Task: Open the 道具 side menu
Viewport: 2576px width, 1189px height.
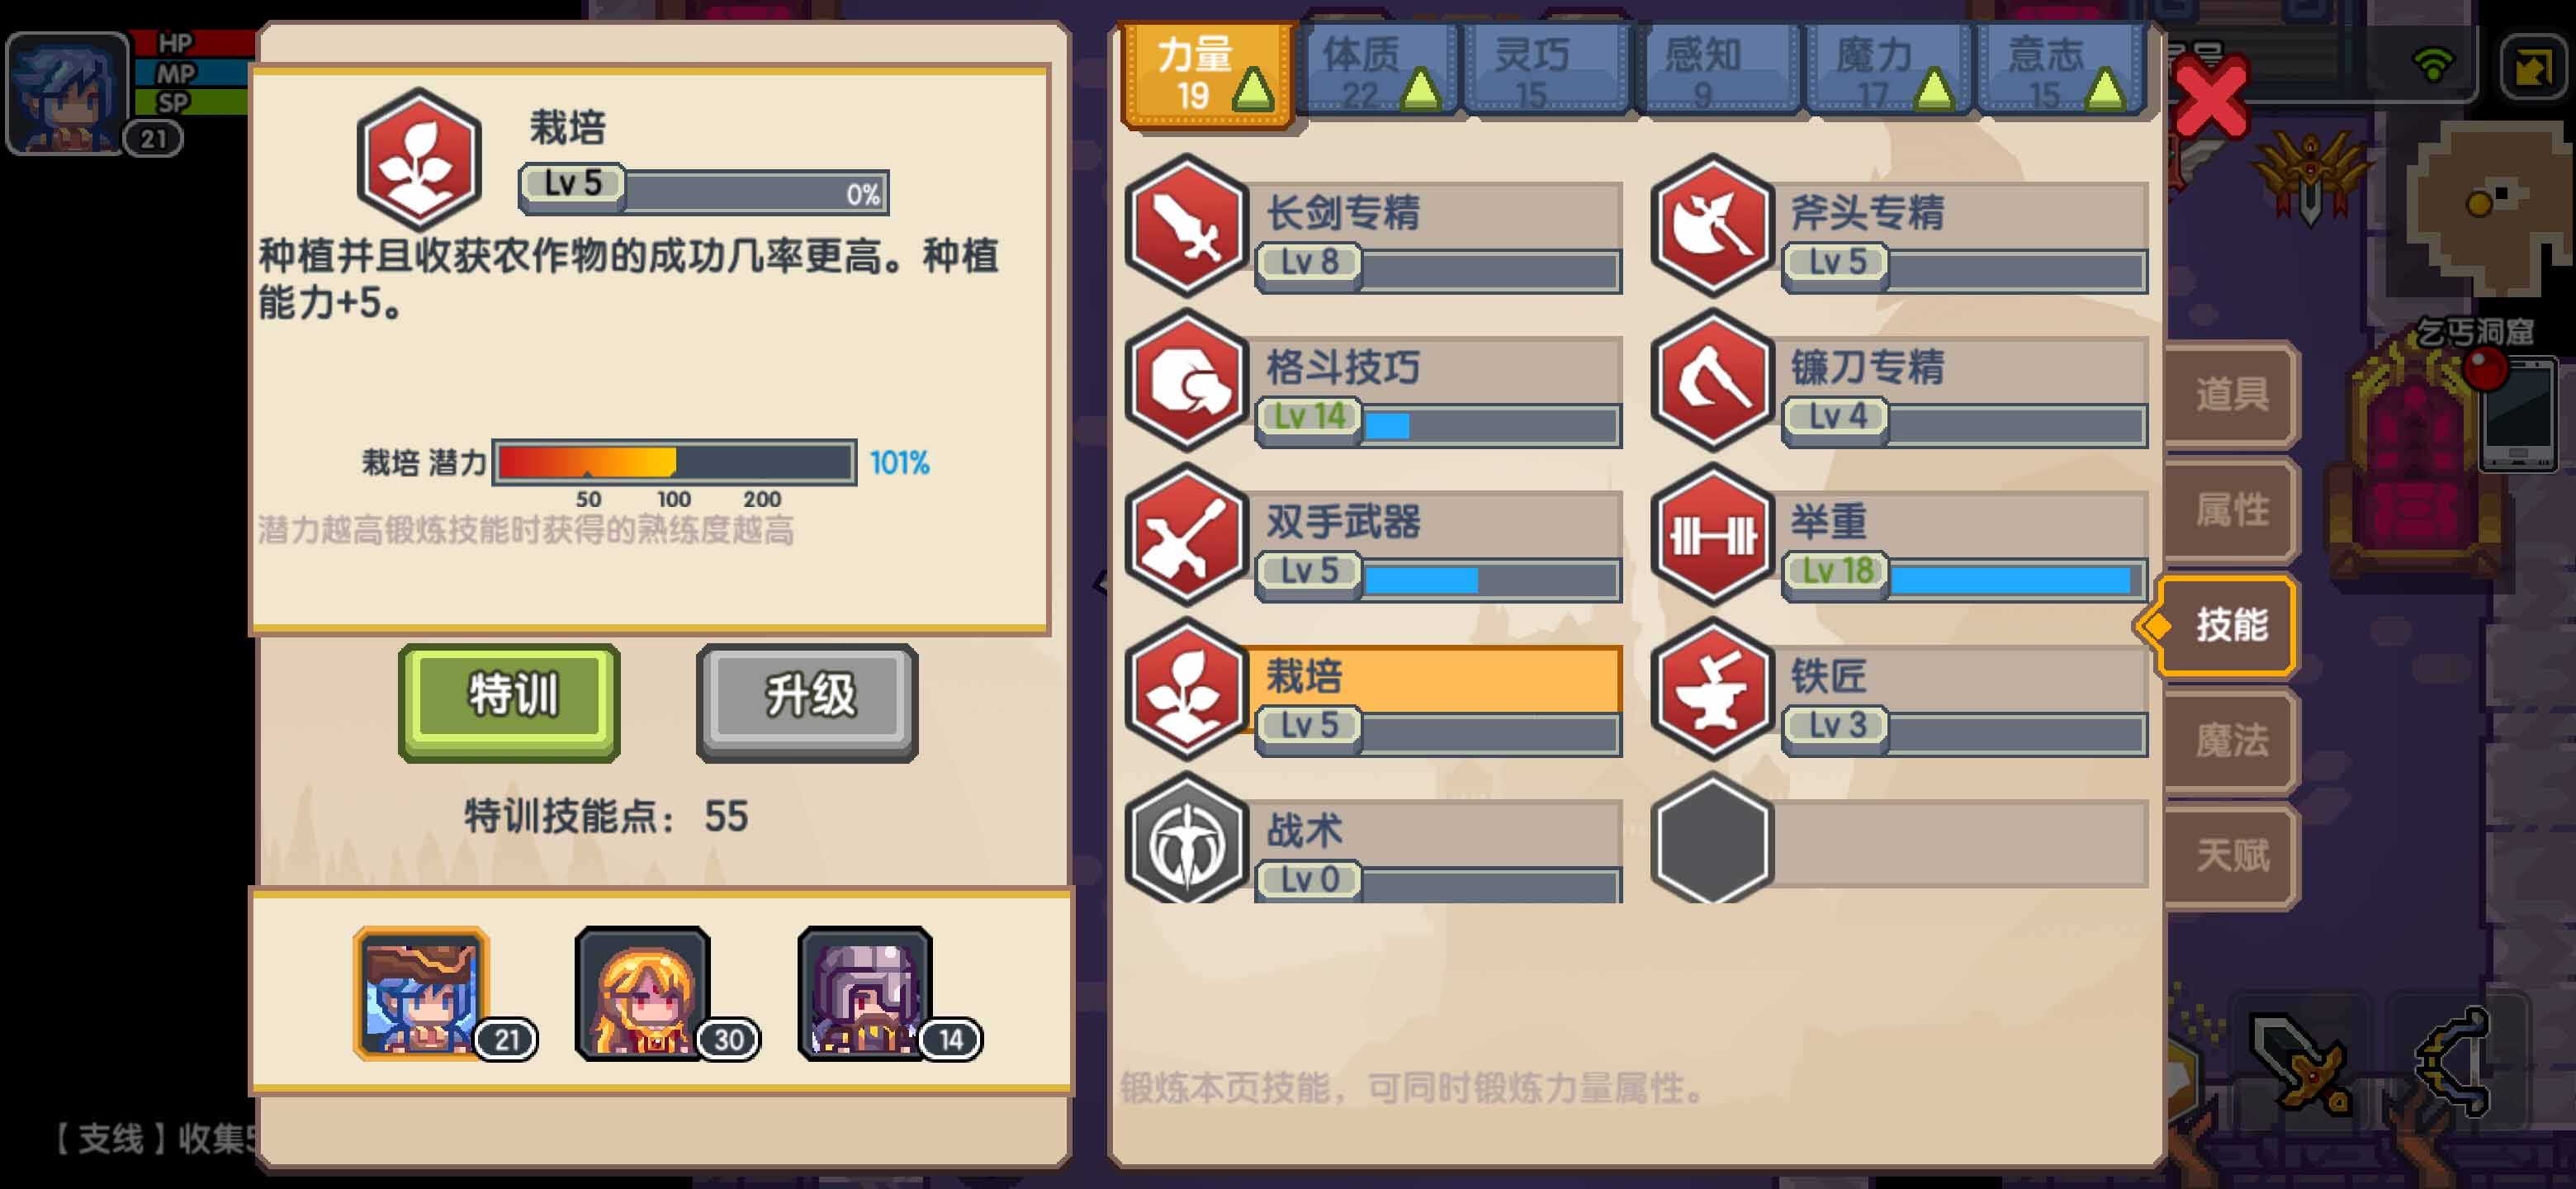Action: (2230, 395)
